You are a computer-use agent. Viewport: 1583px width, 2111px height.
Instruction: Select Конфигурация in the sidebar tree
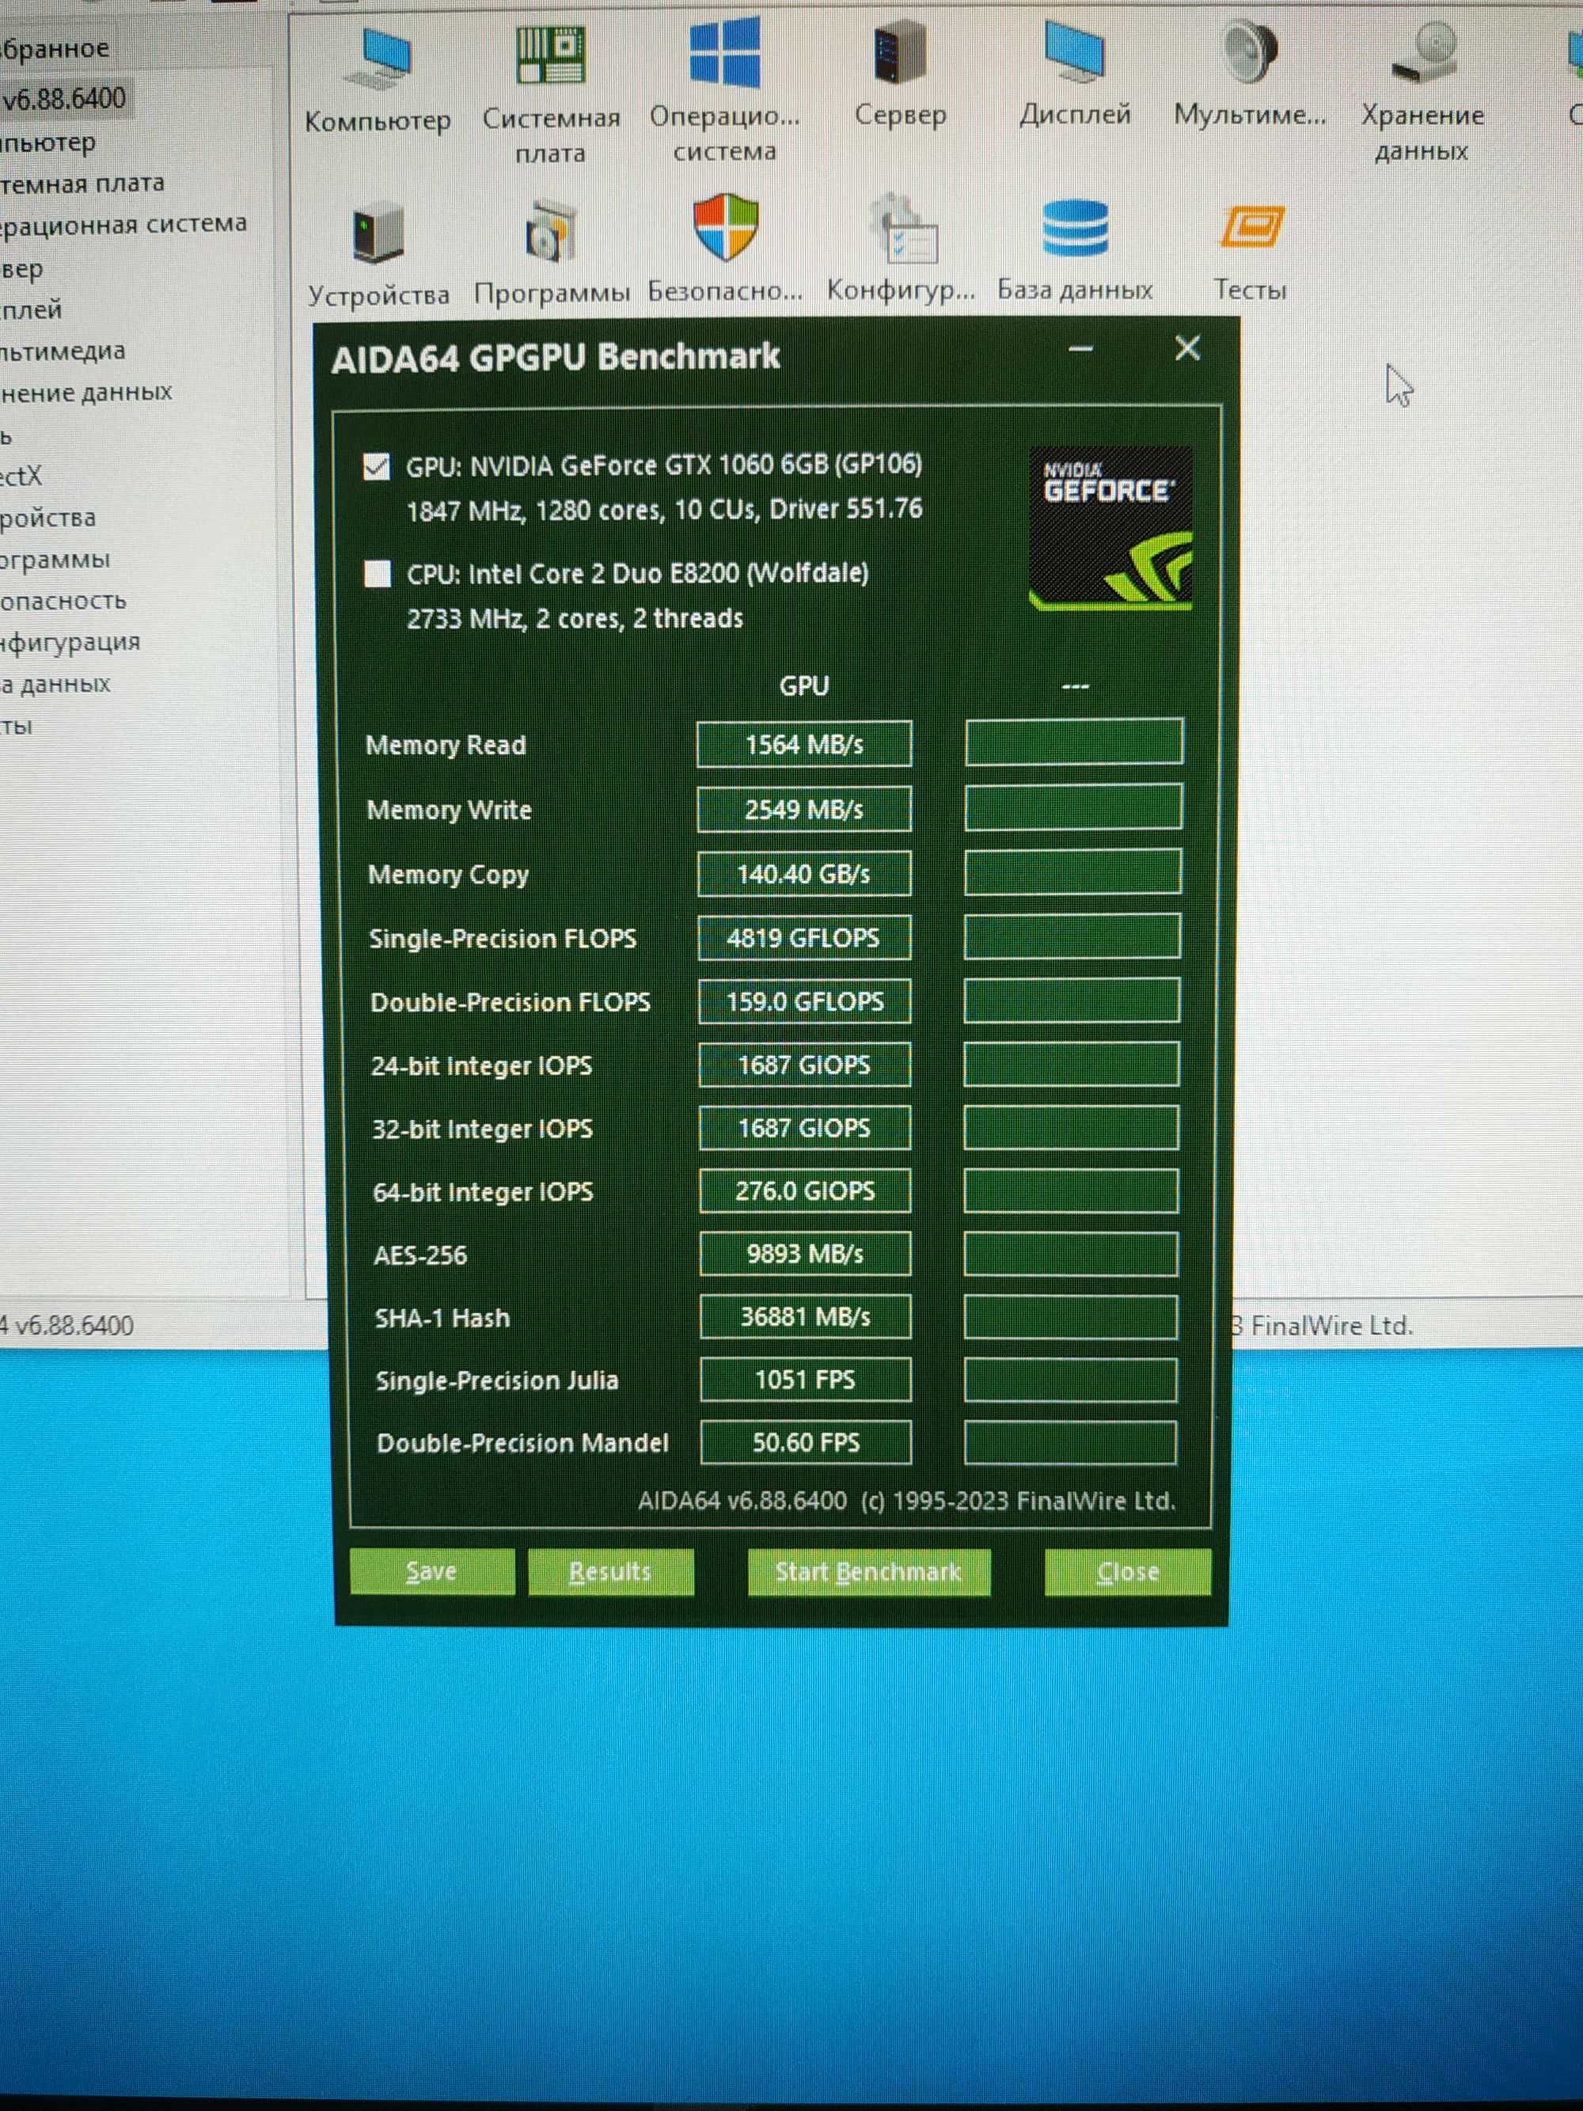coord(70,641)
